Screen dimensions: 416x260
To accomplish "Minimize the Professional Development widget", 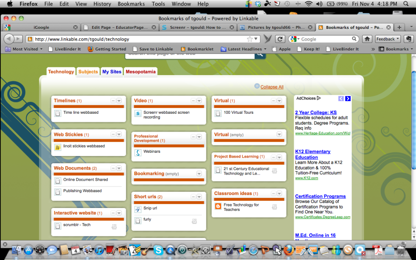I will pyautogui.click(x=193, y=137).
